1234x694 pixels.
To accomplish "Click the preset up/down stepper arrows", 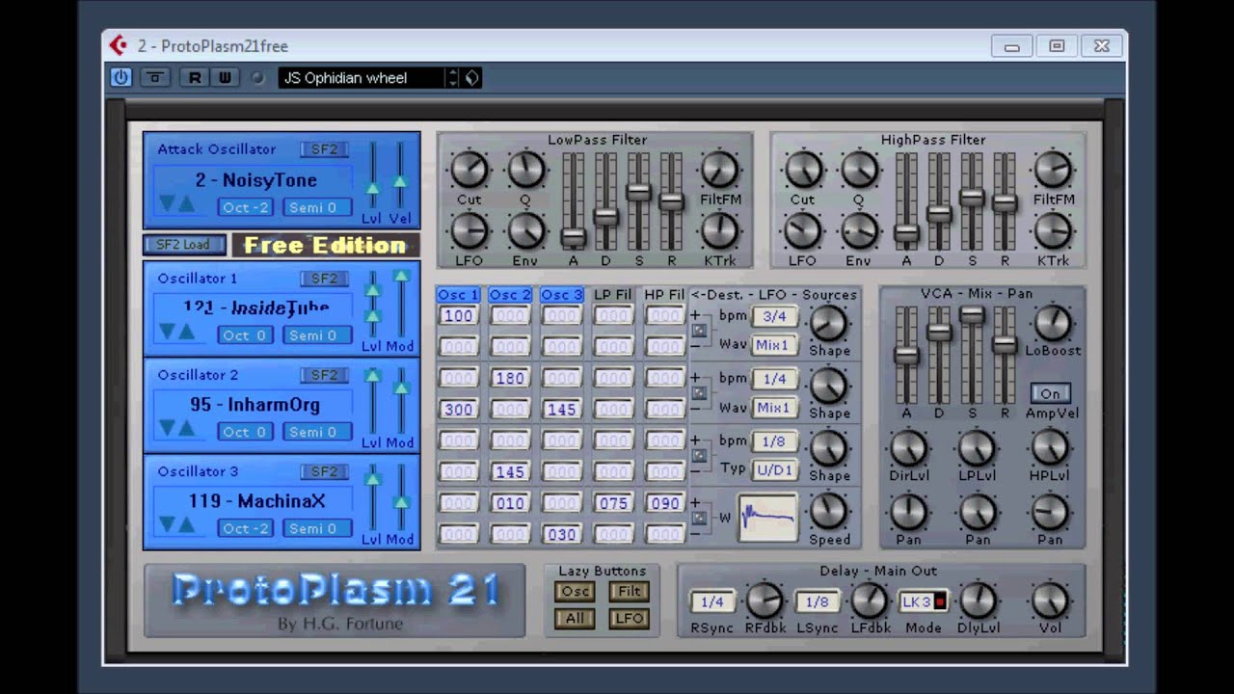I will click(x=452, y=78).
